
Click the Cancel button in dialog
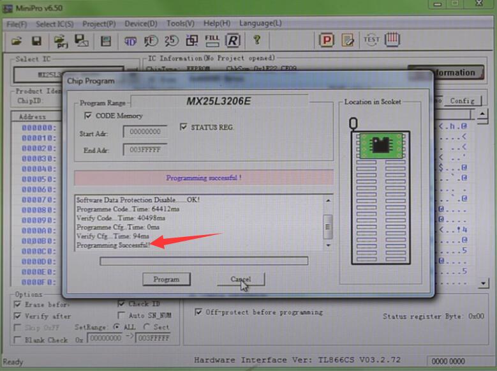point(241,279)
